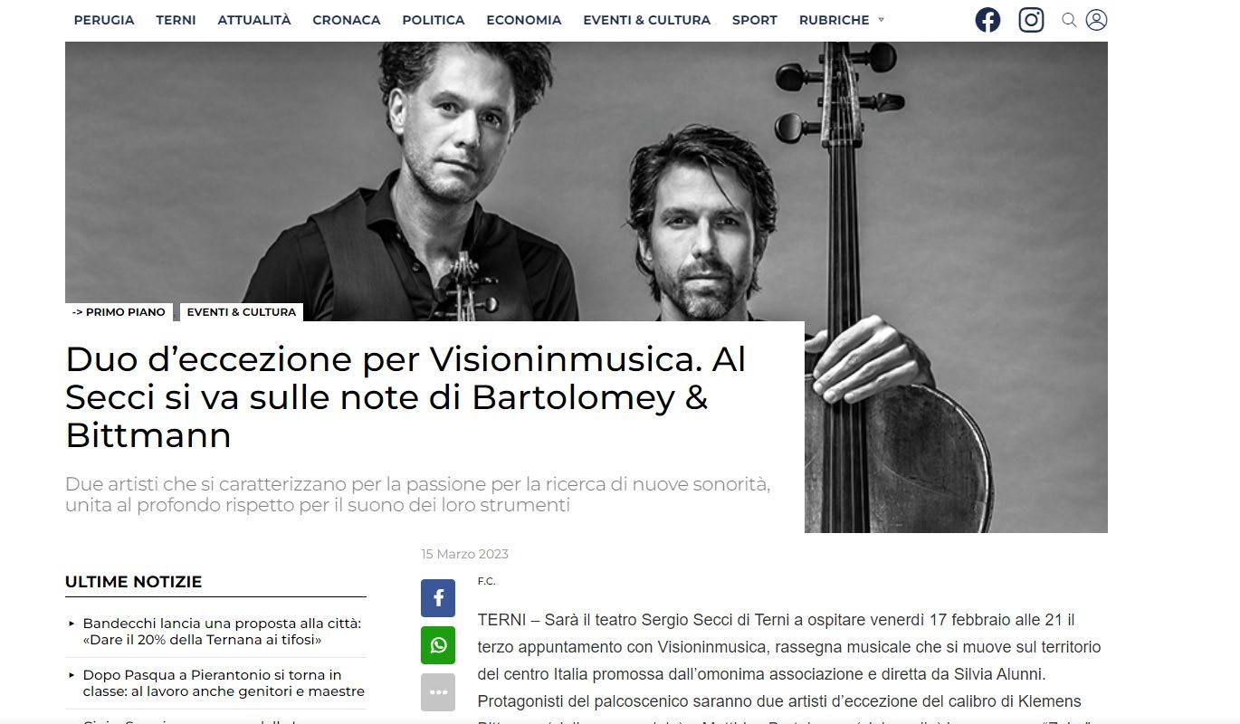Open the Facebook page icon in header
The height and width of the screenshot is (724, 1240).
click(x=987, y=20)
